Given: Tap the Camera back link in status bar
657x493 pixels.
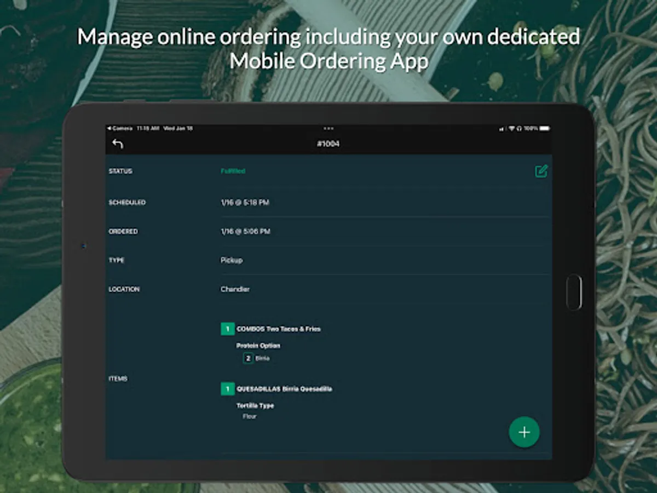Looking at the screenshot, I should pos(120,129).
